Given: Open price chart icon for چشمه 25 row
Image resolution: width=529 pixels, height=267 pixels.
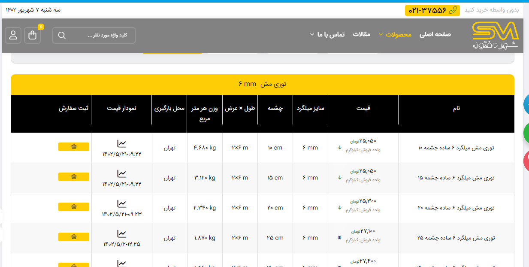Looking at the screenshot, I should [x=122, y=234].
